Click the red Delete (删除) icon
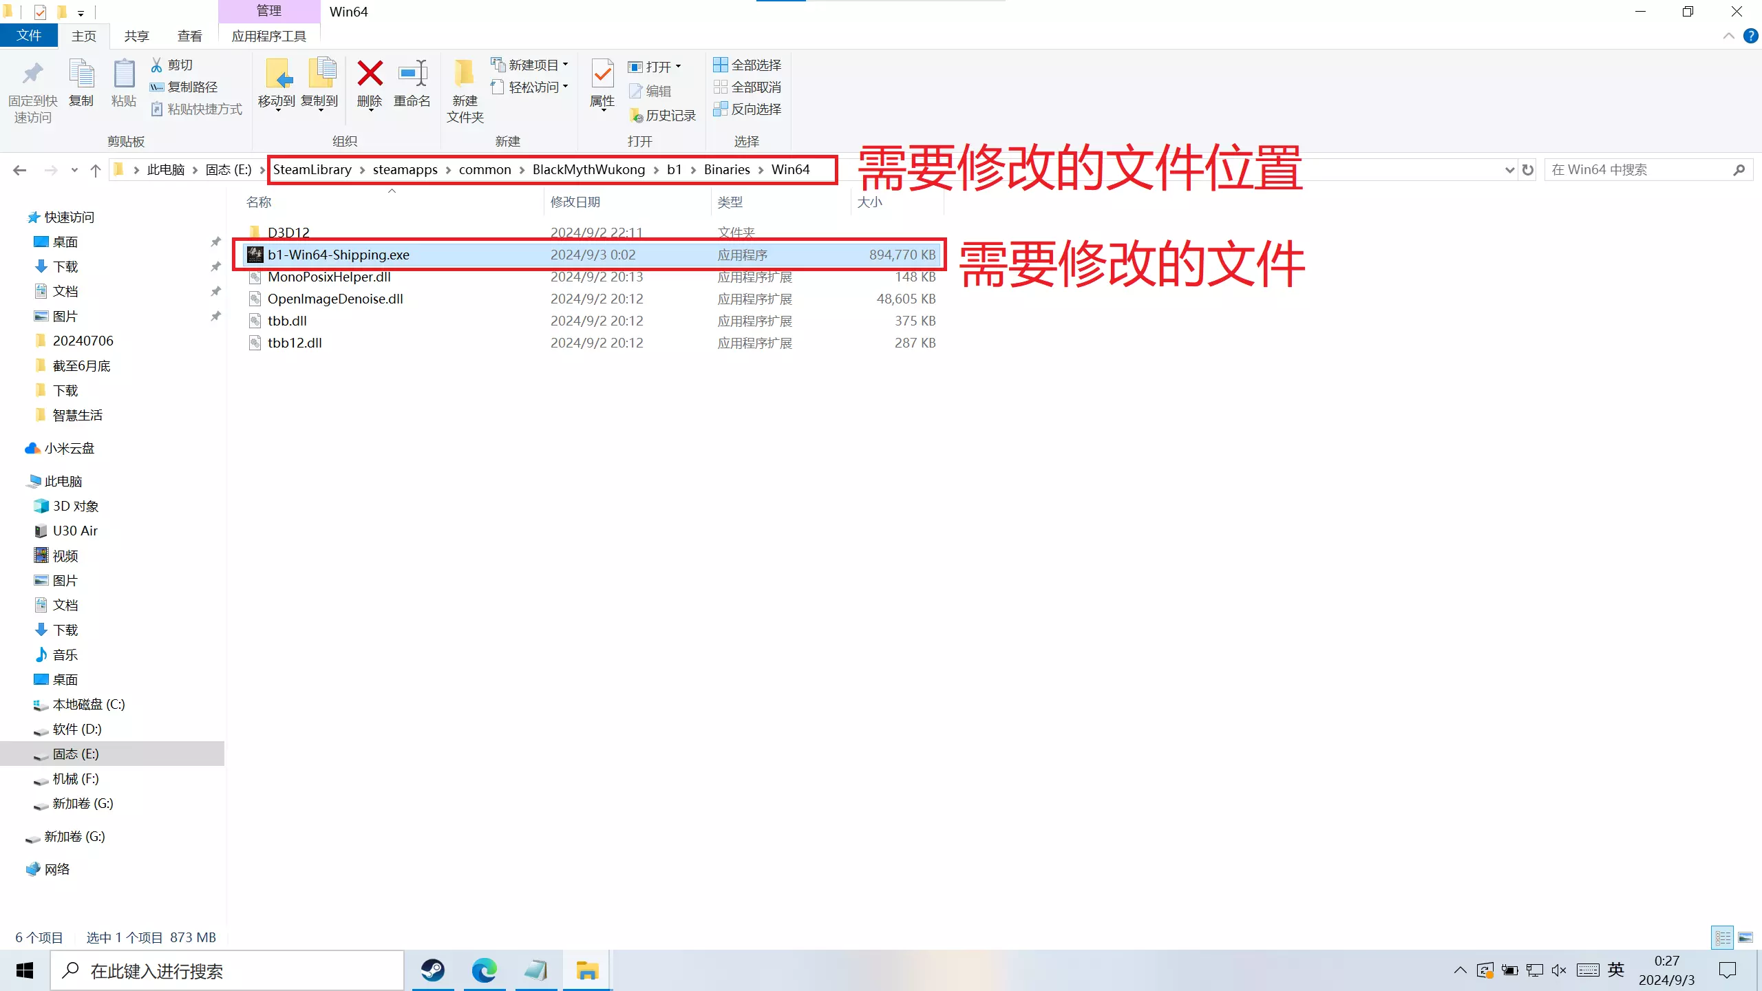 click(x=370, y=74)
